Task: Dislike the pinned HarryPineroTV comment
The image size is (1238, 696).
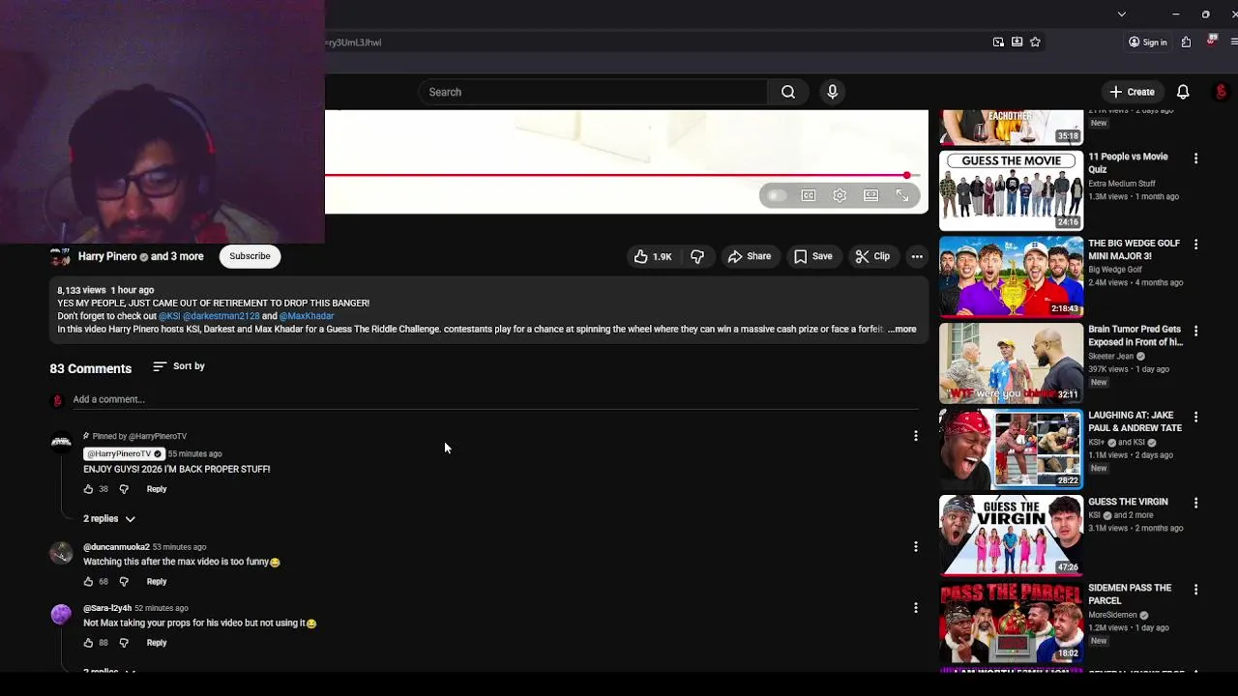Action: point(124,489)
